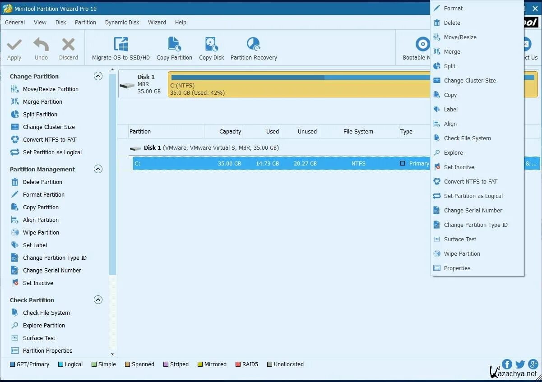This screenshot has width=542, height=382.
Task: Choose Delete from the context menu
Action: (477, 23)
